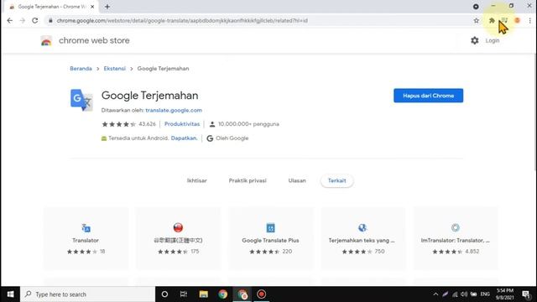Go to Beranda breadcrumb

click(x=81, y=69)
